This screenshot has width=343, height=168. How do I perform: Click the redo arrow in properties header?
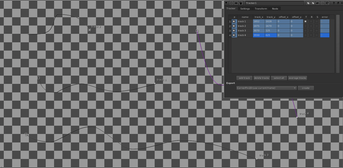(x=323, y=3)
